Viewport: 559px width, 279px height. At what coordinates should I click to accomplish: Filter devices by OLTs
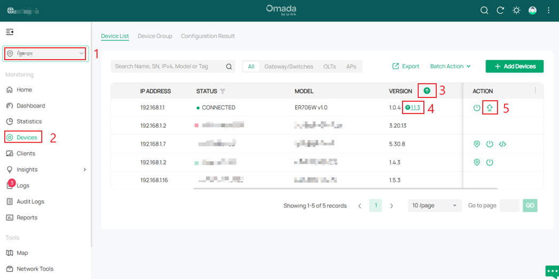[x=329, y=67]
